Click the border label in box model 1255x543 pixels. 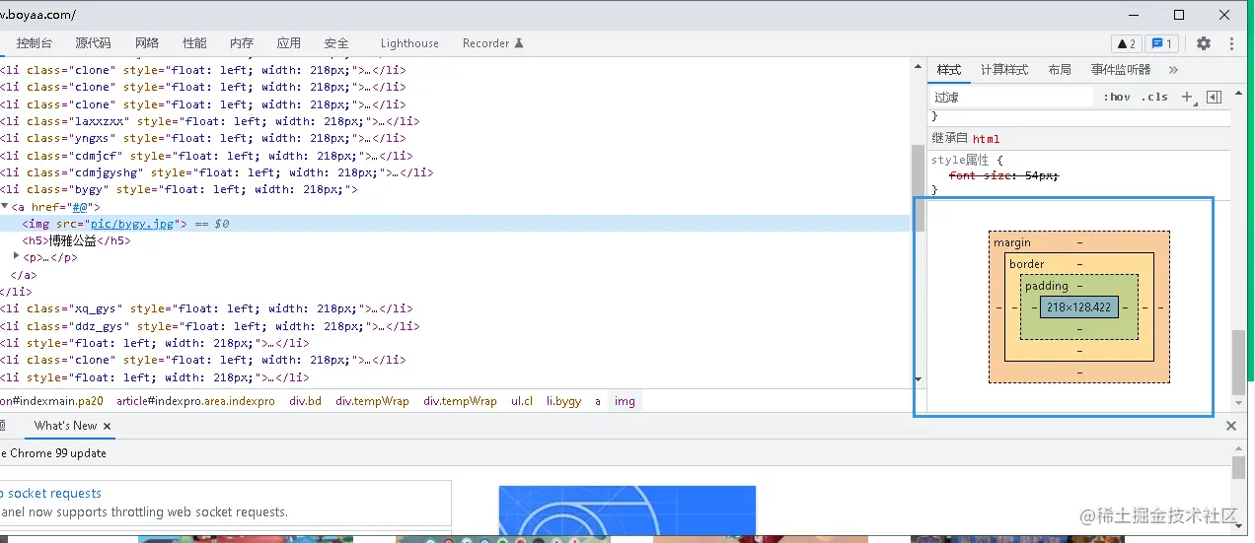tap(1027, 264)
